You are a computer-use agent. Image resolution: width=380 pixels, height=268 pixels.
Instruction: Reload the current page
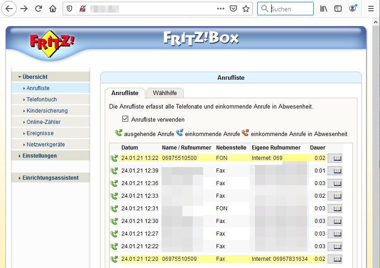pyautogui.click(x=38, y=9)
